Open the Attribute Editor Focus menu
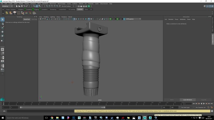Screen dimensions: 214x120 click(176, 19)
